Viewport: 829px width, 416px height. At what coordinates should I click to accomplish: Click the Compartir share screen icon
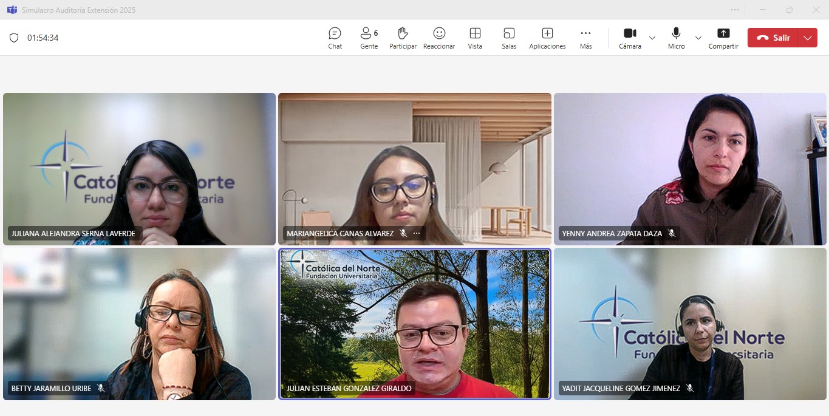(723, 38)
